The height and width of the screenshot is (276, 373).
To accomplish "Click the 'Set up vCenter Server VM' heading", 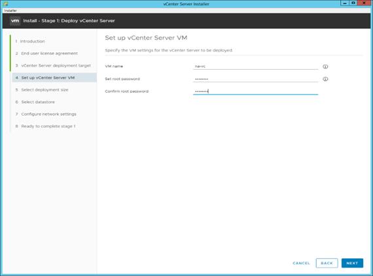I will 146,38.
